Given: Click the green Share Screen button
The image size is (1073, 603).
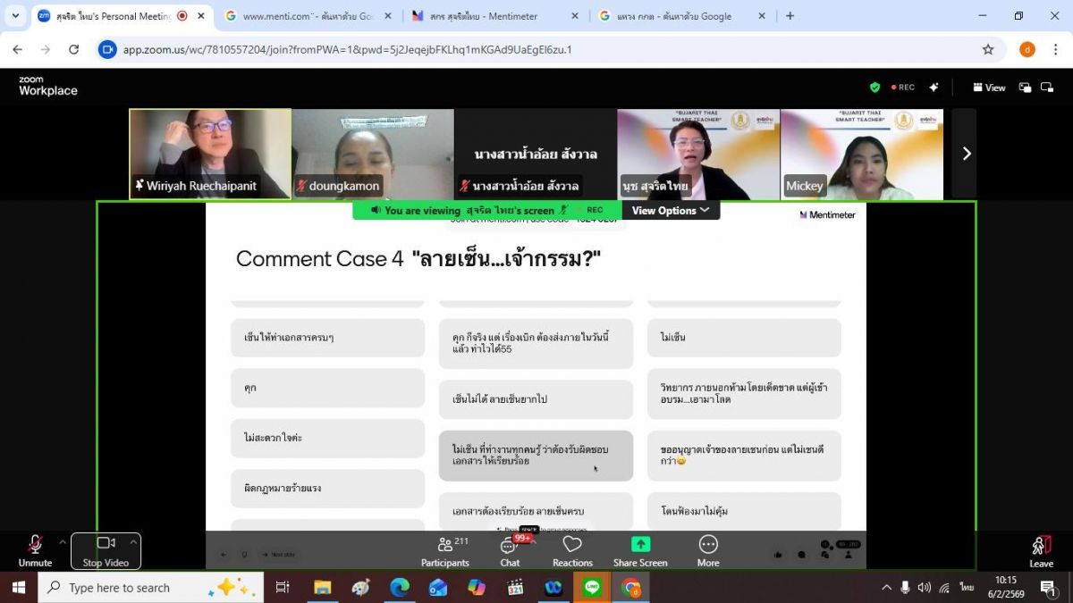Looking at the screenshot, I should click(640, 550).
